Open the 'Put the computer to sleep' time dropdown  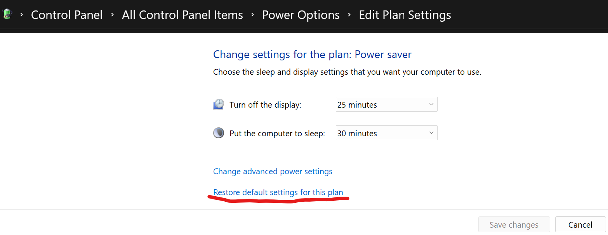click(x=386, y=133)
